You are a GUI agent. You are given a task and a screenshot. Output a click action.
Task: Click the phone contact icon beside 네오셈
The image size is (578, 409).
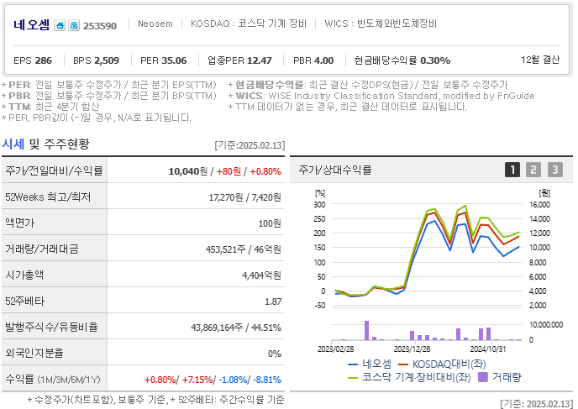pos(74,25)
